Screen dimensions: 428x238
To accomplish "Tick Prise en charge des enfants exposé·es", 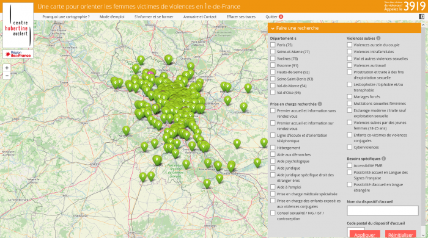I will tap(273, 201).
